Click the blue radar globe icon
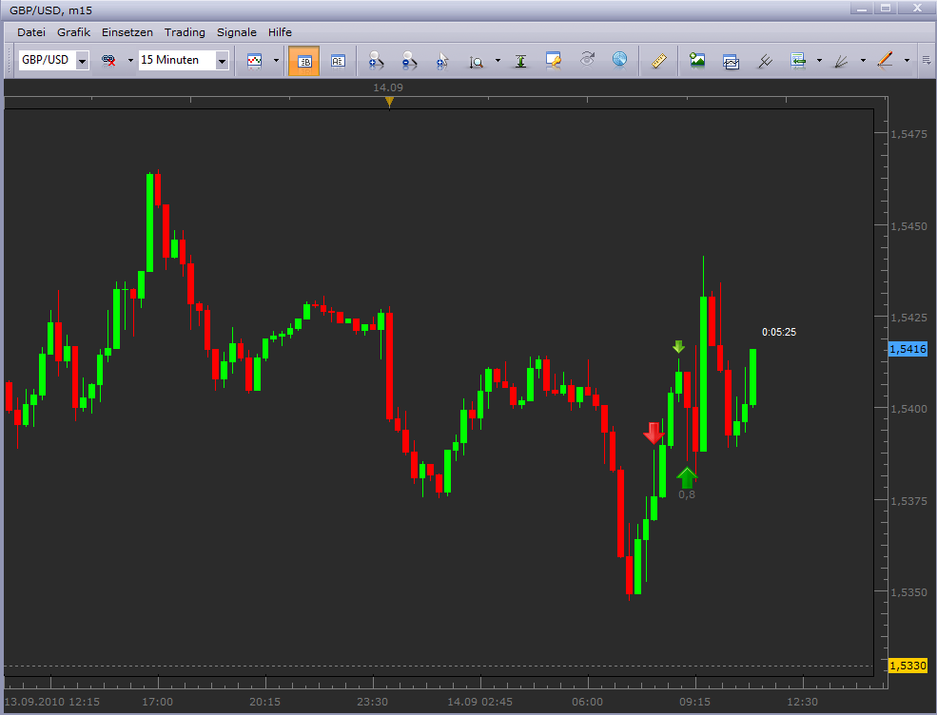The width and height of the screenshot is (937, 715). coord(619,60)
